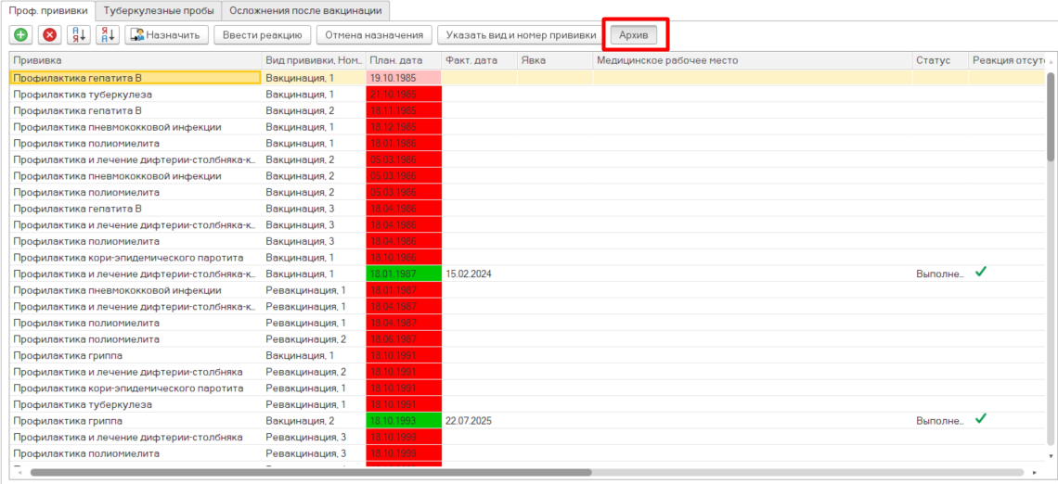The image size is (1058, 484).
Task: Switch to Туберкулезные пробы tab
Action: tap(158, 10)
